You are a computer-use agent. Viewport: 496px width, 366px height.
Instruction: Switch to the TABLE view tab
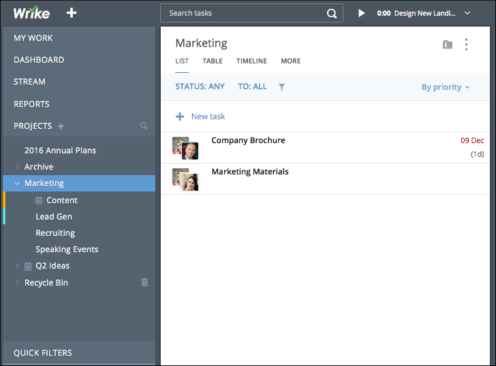click(x=213, y=61)
